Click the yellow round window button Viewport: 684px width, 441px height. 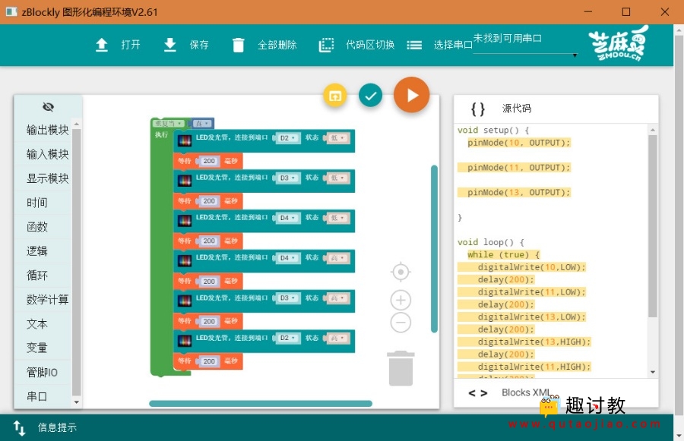pyautogui.click(x=335, y=96)
